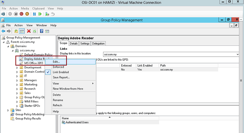Expand the WMI Filters node
This screenshot has height=133, width=244.
pyautogui.click(x=17, y=102)
